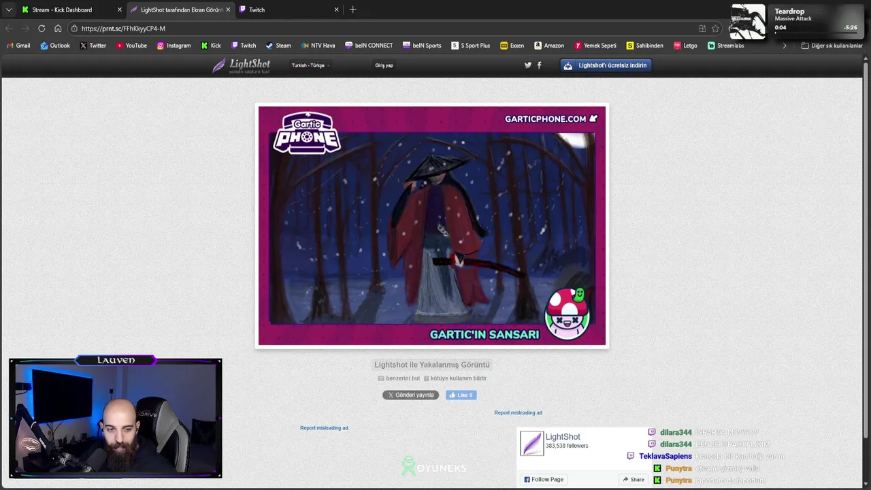Open the beIN CONNECT bookmark
871x490 pixels.
(369, 46)
